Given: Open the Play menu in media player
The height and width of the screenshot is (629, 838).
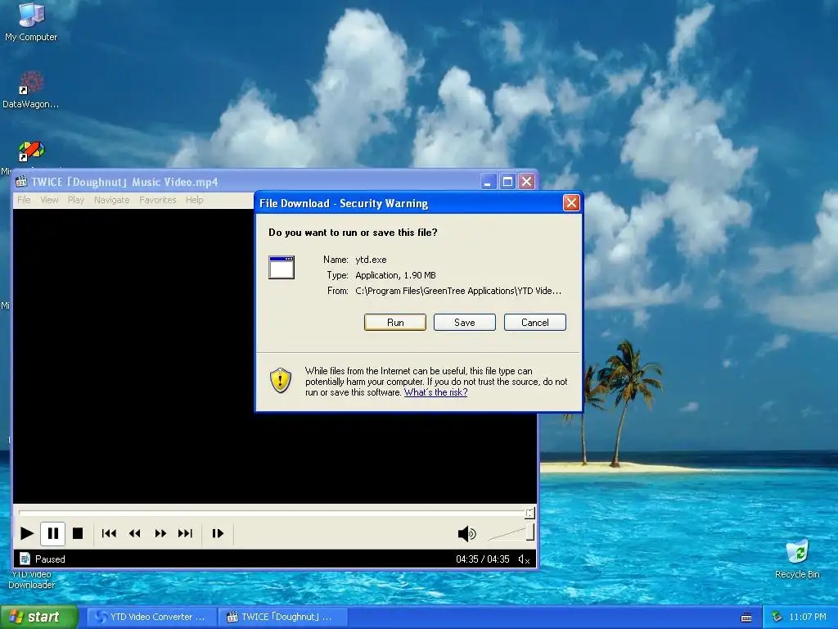Looking at the screenshot, I should point(76,200).
